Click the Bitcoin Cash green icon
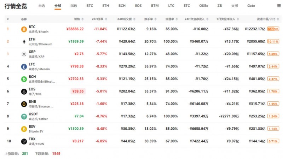 pyautogui.click(x=24, y=79)
